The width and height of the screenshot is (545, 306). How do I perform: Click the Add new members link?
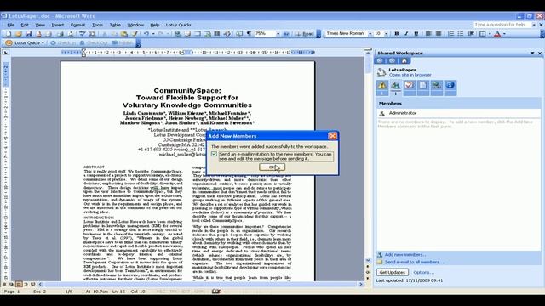tap(406, 255)
